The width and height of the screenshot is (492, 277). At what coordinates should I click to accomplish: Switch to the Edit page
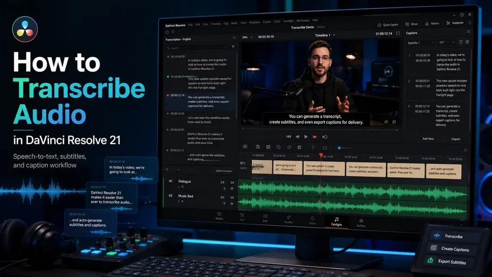coord(265,218)
